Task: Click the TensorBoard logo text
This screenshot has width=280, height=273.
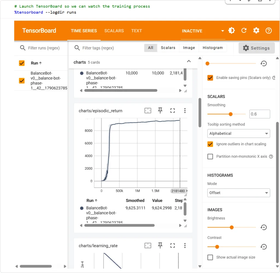Action: tap(39, 31)
